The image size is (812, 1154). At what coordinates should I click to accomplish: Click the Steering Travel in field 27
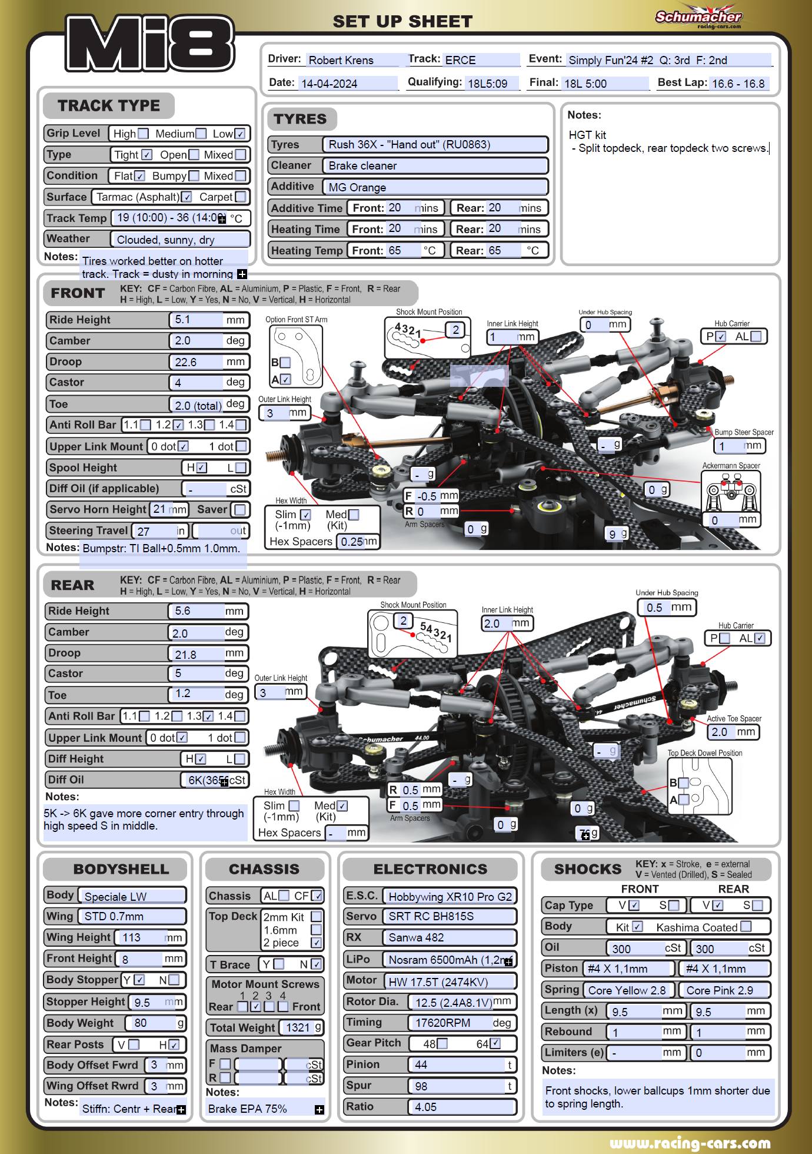(x=155, y=531)
